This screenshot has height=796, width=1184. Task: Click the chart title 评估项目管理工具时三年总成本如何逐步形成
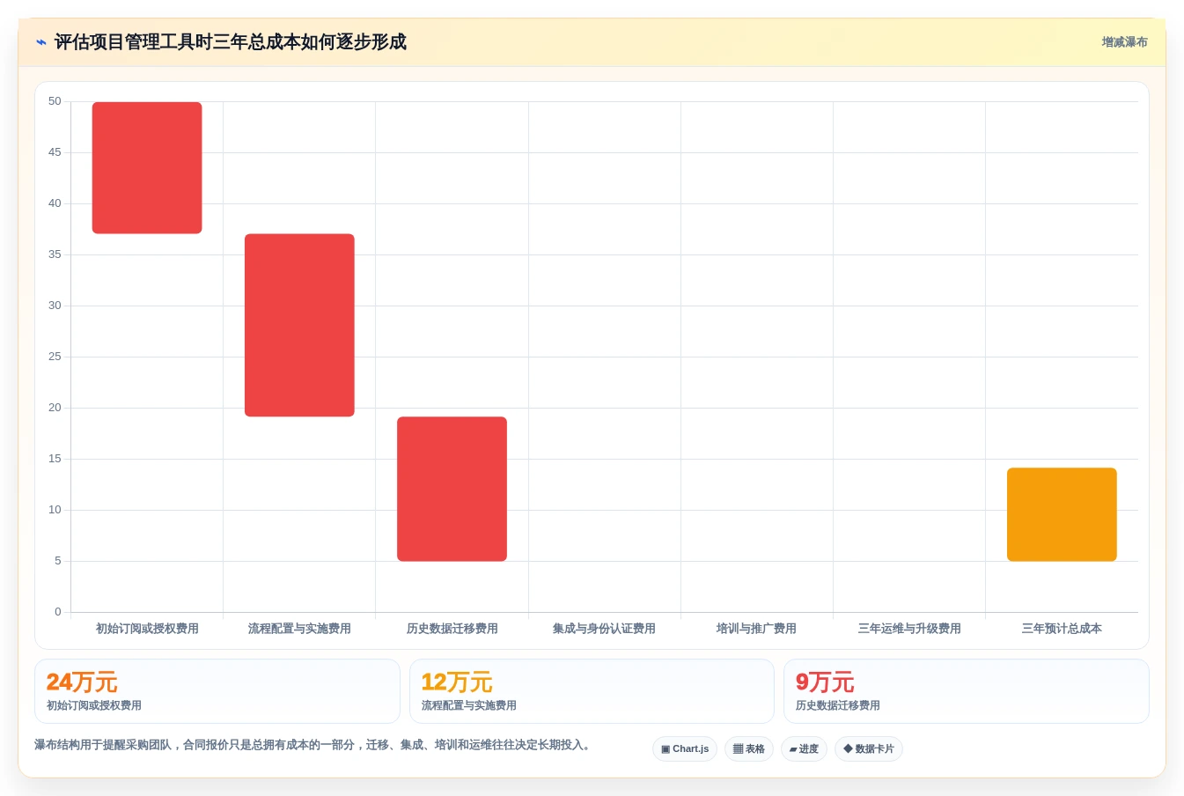231,42
